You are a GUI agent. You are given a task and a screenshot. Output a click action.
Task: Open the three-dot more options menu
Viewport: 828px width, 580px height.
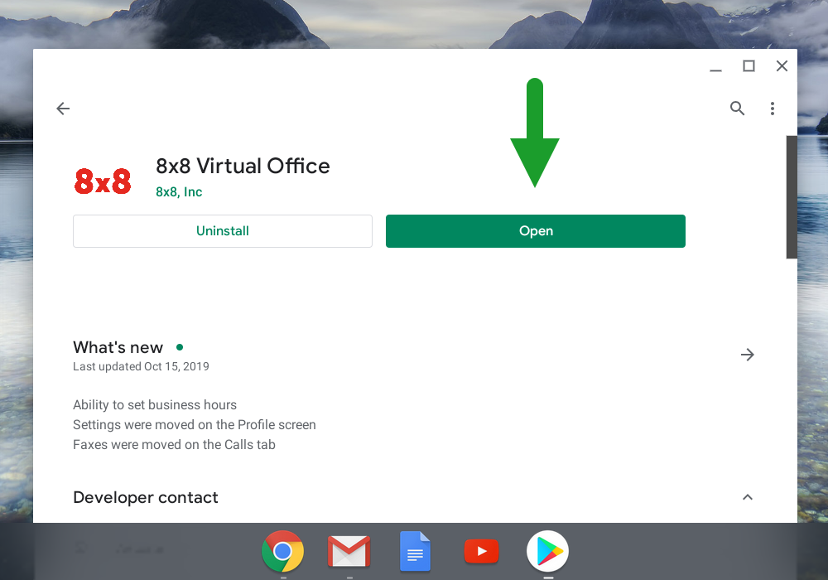[x=773, y=109]
